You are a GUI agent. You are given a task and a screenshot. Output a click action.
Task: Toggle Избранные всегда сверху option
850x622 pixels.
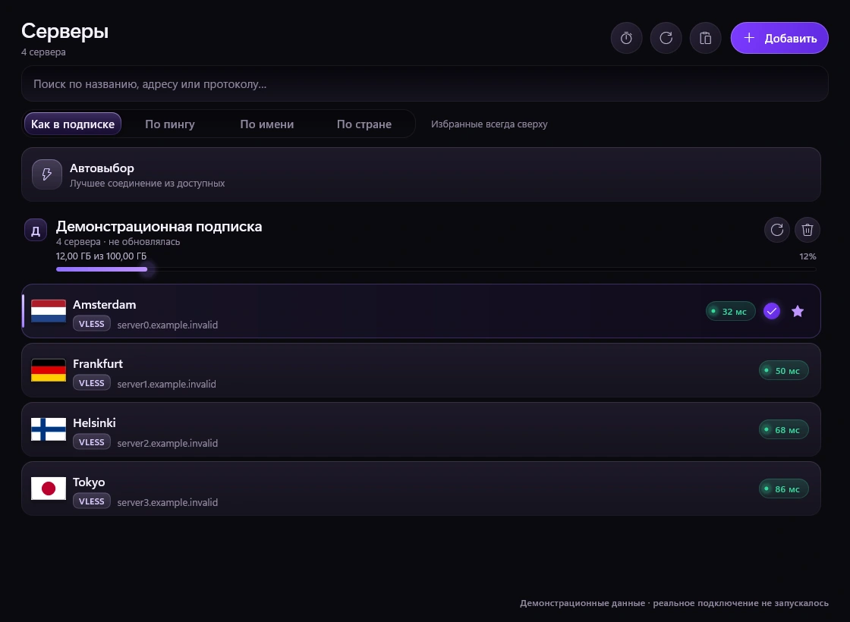489,124
